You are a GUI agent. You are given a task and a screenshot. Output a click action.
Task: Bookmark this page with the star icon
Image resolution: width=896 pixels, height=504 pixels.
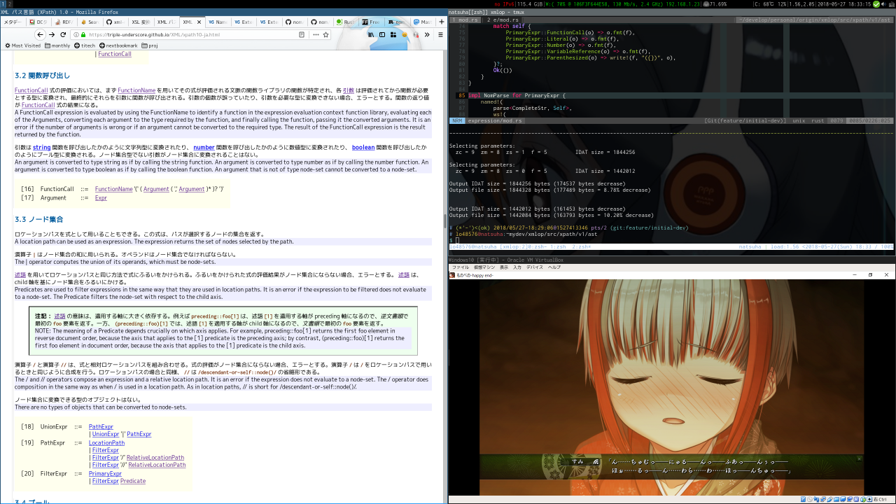tap(326, 34)
